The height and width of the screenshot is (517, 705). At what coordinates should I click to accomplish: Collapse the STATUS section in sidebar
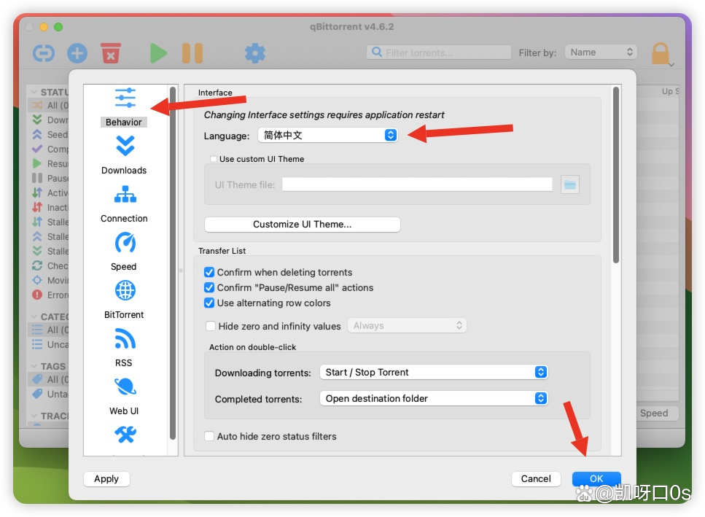[34, 92]
